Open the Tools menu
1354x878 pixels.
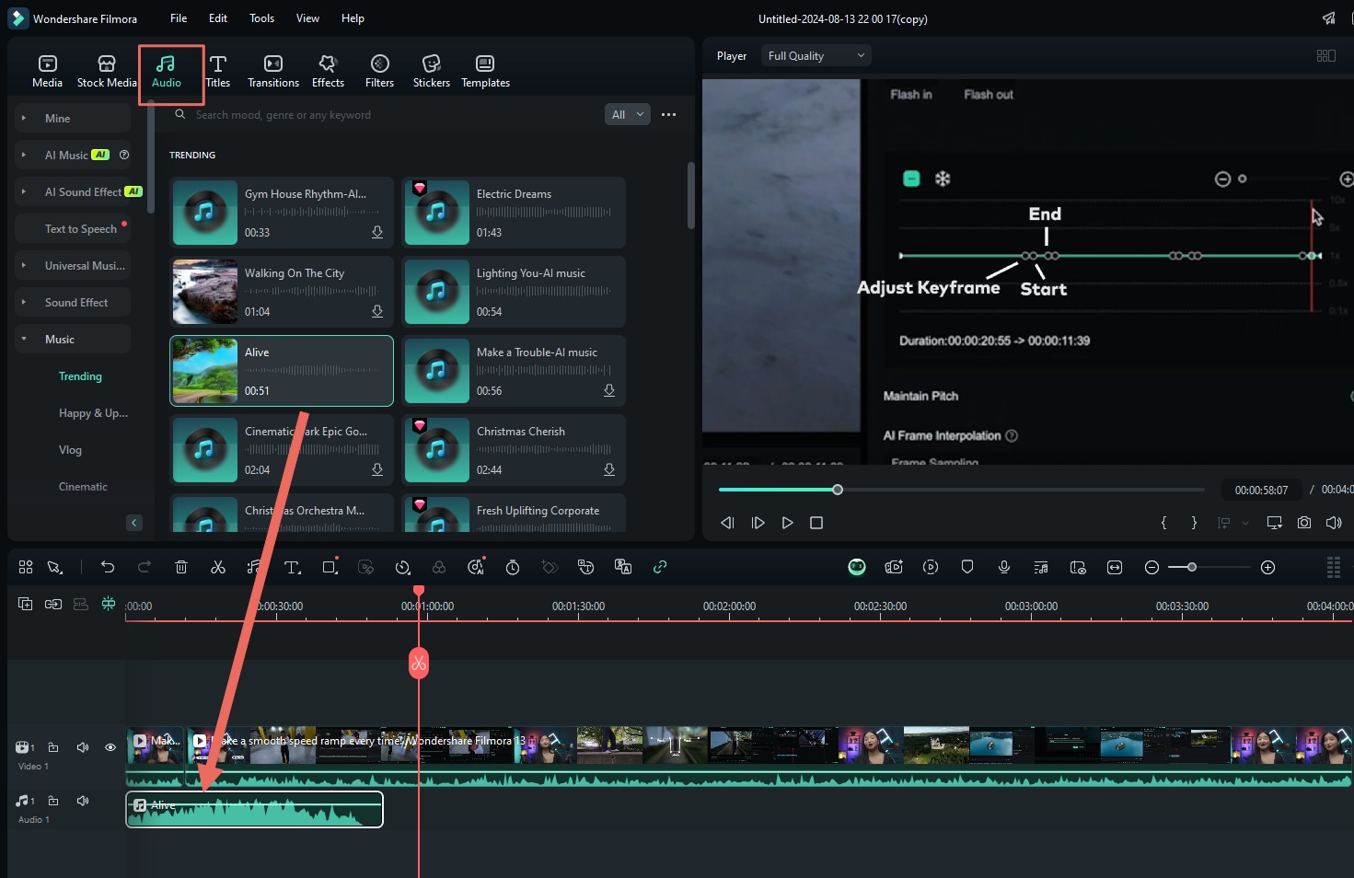click(262, 18)
